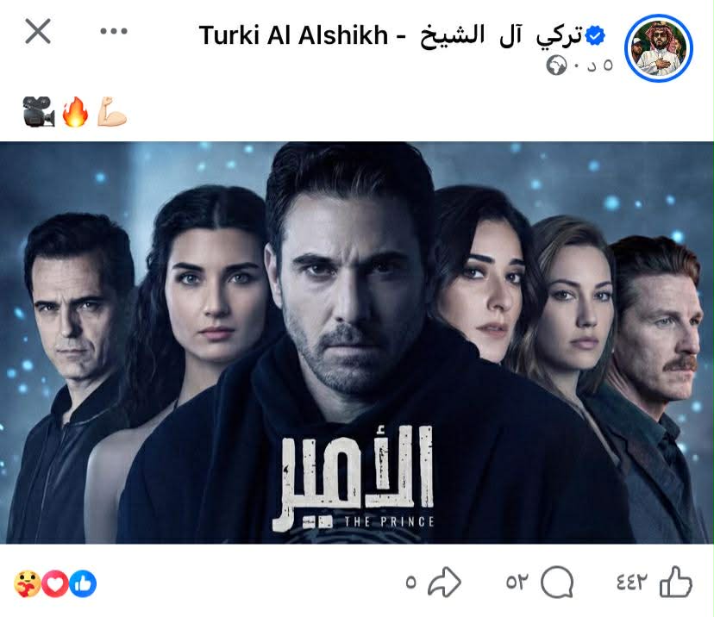The width and height of the screenshot is (714, 617).
Task: Click the thumbs-up Like button
Action: pos(676,582)
